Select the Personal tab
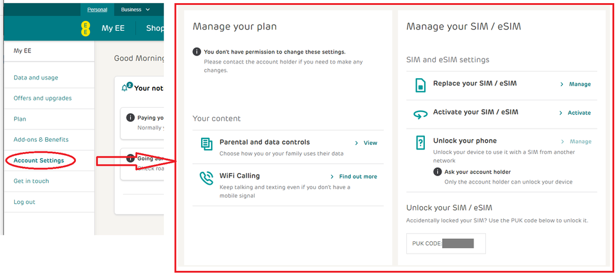The width and height of the screenshot is (616, 274). coord(97,9)
